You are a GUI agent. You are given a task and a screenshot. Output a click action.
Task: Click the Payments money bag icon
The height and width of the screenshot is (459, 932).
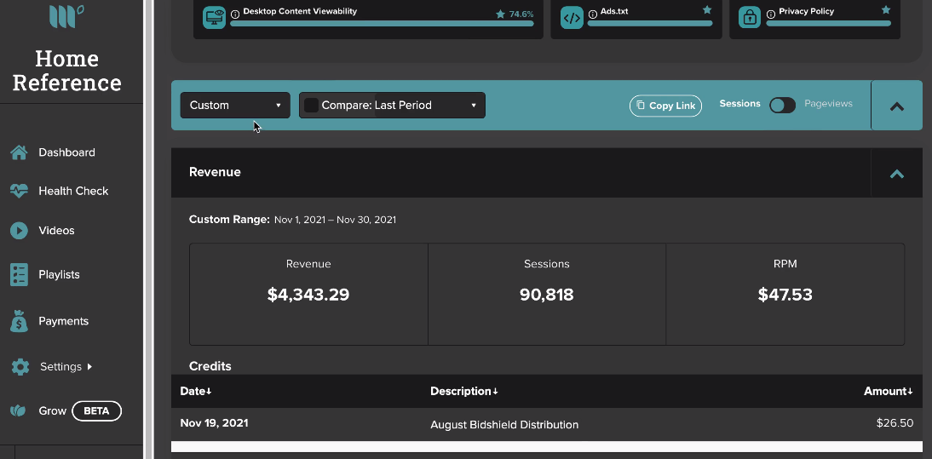[x=19, y=321]
